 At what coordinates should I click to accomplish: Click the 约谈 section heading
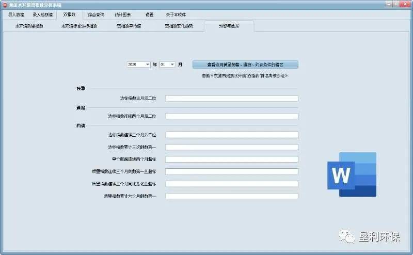(81, 125)
